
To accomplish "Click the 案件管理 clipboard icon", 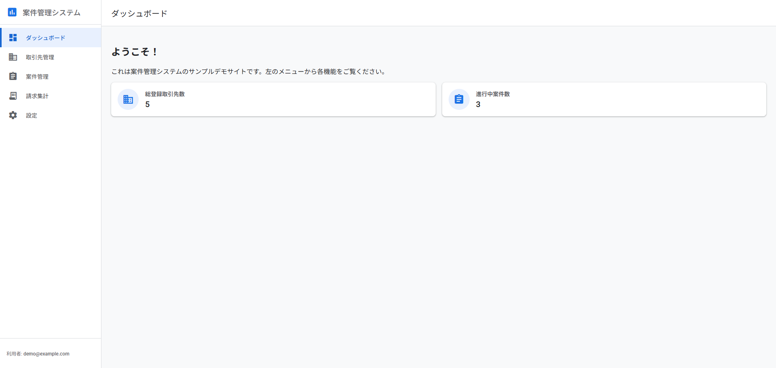I will point(13,76).
